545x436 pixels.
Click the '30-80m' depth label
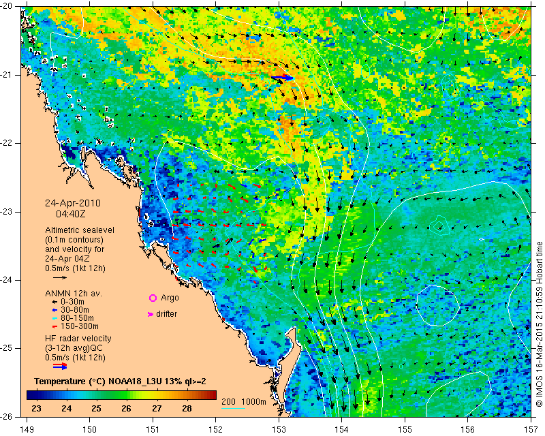click(74, 310)
